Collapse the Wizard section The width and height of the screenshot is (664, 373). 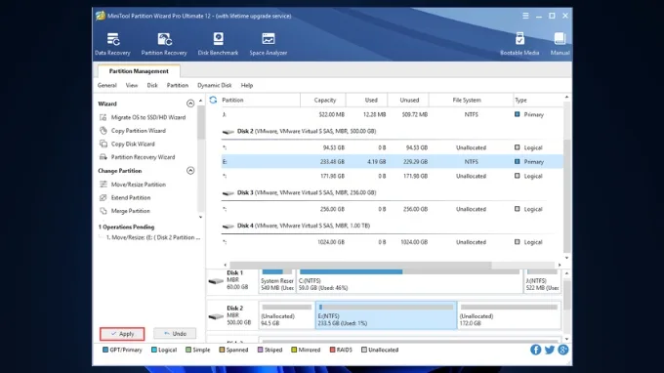[x=190, y=104]
